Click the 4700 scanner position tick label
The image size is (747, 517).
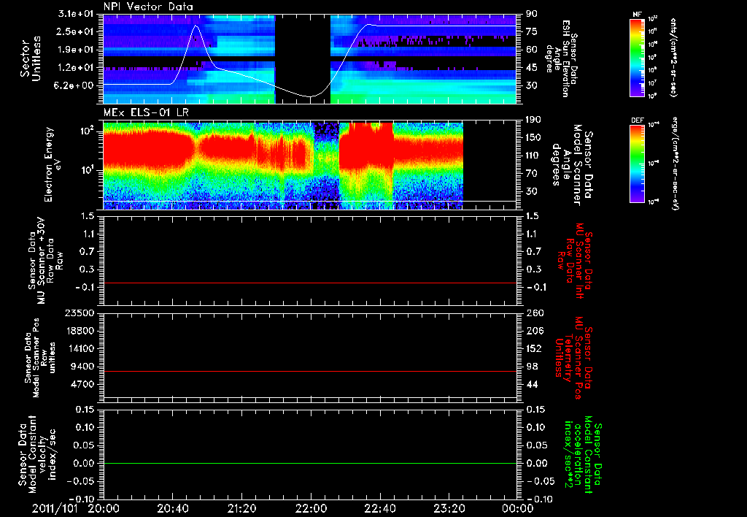point(83,384)
